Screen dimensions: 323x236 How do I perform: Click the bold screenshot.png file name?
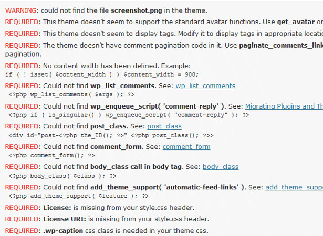tap(137, 10)
